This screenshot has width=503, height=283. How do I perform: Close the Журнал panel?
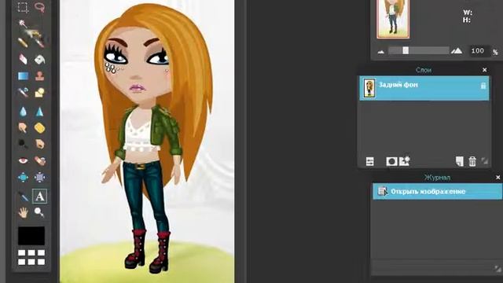(x=497, y=178)
